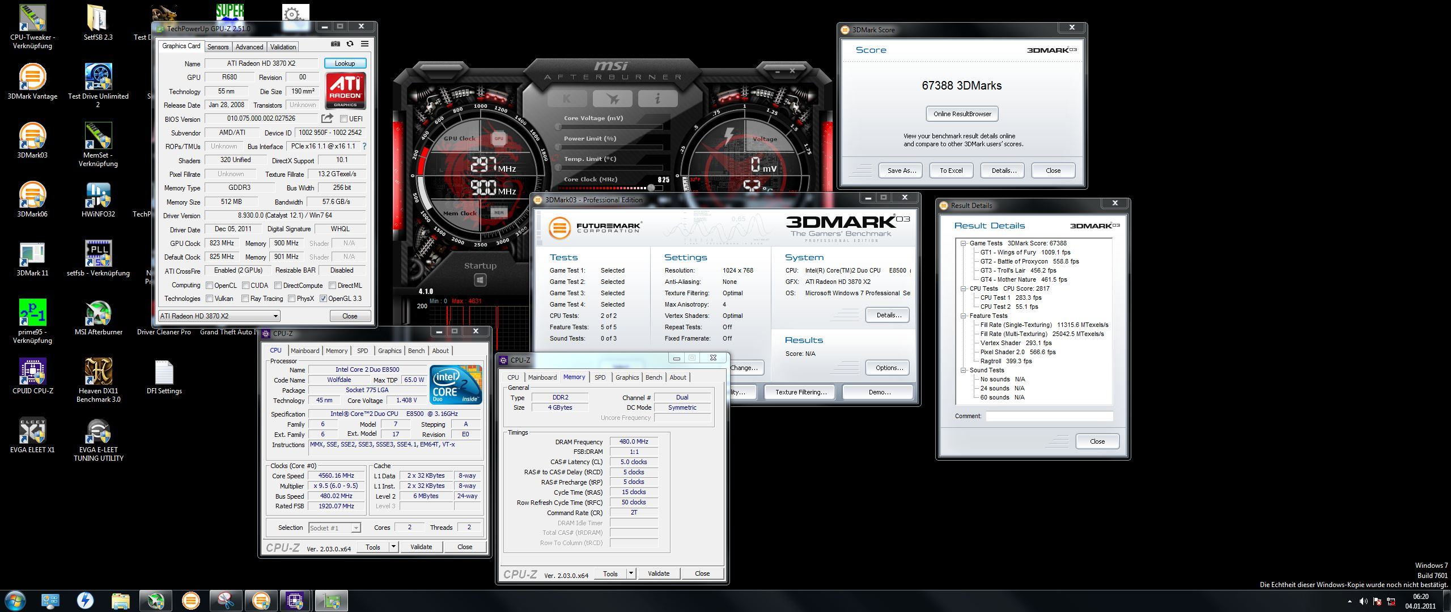Open CPU-Tweaker desktop shortcut
Viewport: 1451px width, 612px height.
coord(32,26)
